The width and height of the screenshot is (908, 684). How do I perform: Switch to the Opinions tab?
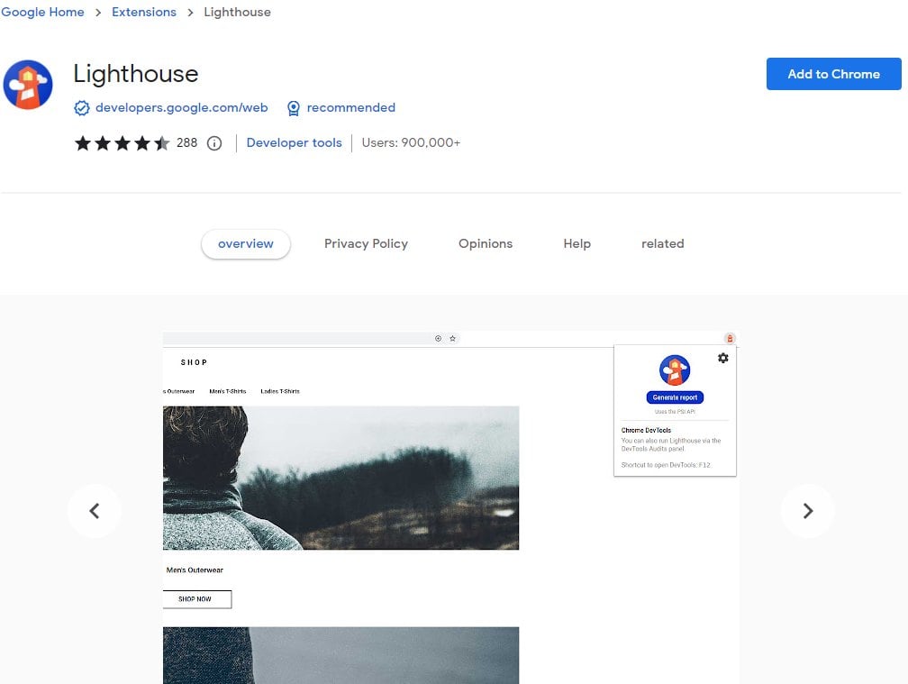click(486, 244)
